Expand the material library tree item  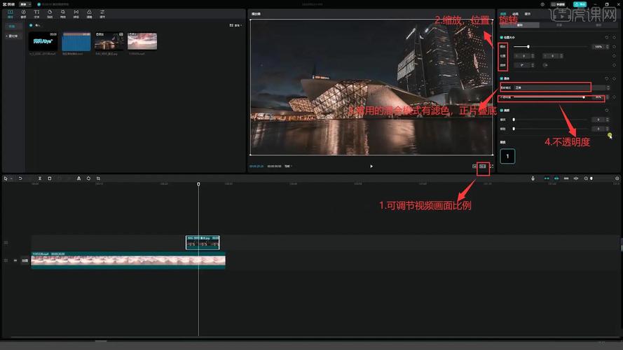click(13, 36)
